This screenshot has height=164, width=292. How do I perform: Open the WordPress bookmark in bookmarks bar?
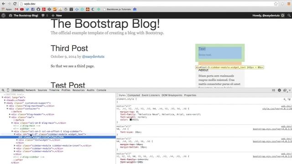[x=66, y=9]
